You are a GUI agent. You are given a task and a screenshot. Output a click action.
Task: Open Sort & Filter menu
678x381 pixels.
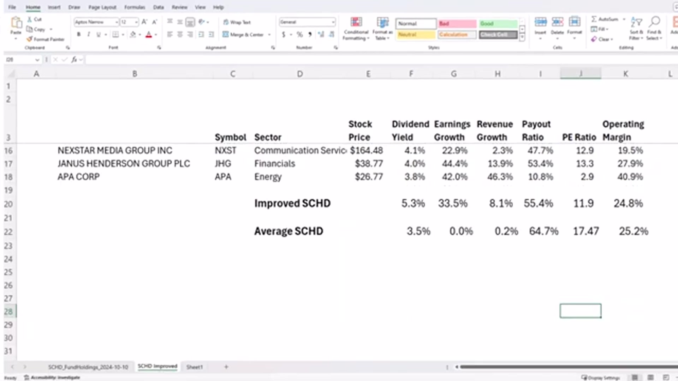click(x=636, y=28)
